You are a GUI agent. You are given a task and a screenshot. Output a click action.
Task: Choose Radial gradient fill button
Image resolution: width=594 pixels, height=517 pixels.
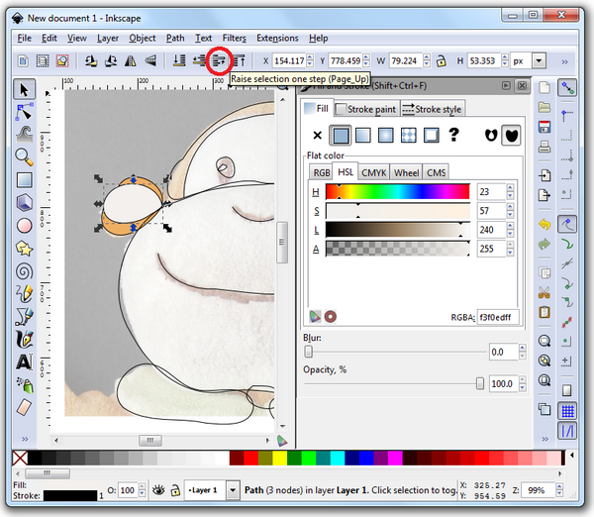tap(386, 136)
